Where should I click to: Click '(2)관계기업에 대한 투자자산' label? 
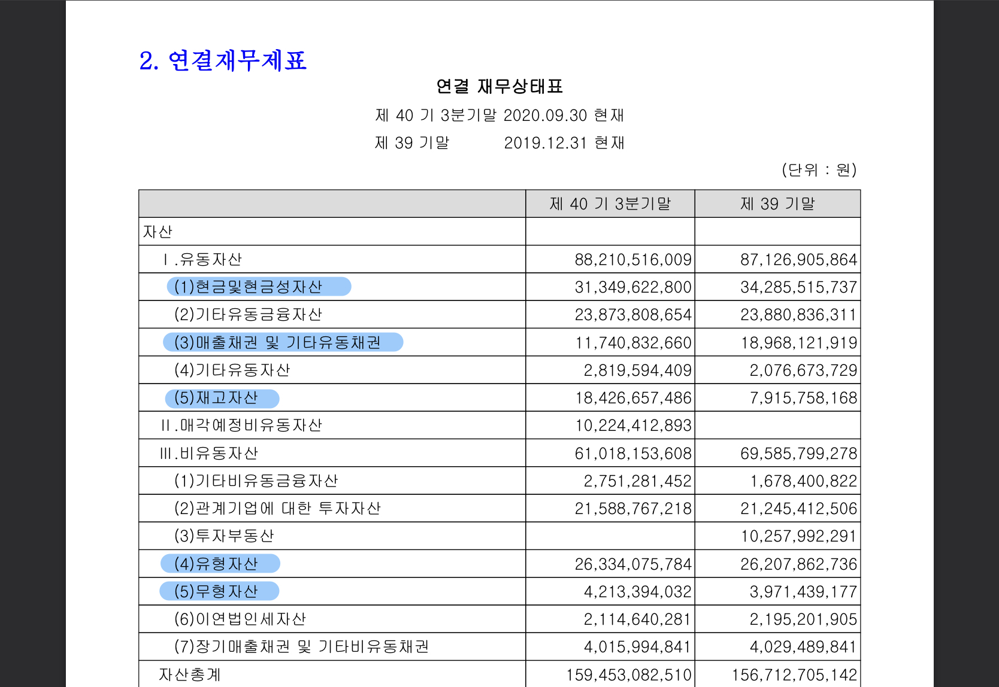pos(277,508)
